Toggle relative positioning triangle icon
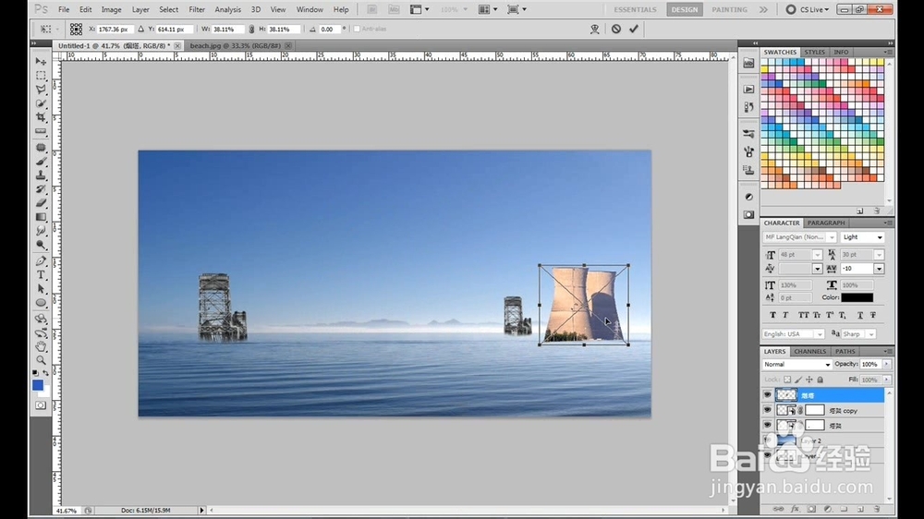Image resolution: width=924 pixels, height=519 pixels. tap(140, 29)
